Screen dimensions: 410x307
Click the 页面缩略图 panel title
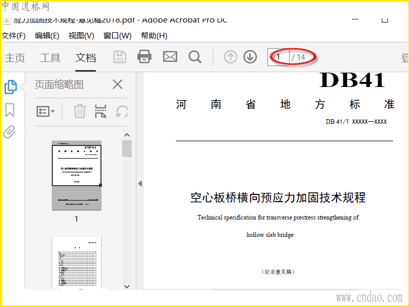pyautogui.click(x=59, y=84)
